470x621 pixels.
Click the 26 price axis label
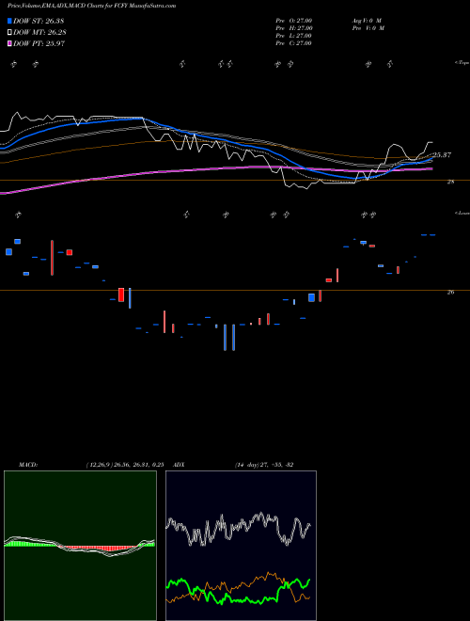(450, 293)
